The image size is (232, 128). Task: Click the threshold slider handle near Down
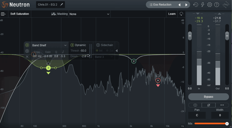(88, 56)
